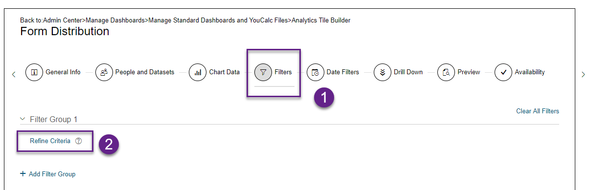589x190 pixels.
Task: Show help for Refine Criteria
Action: (x=78, y=141)
